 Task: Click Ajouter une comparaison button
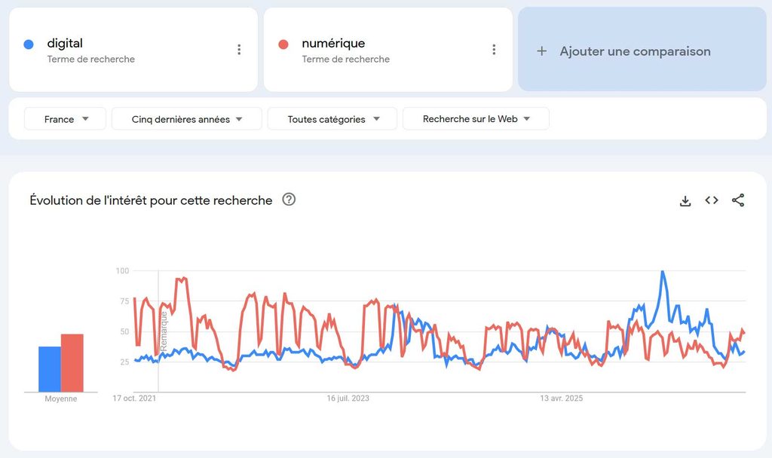pyautogui.click(x=642, y=49)
